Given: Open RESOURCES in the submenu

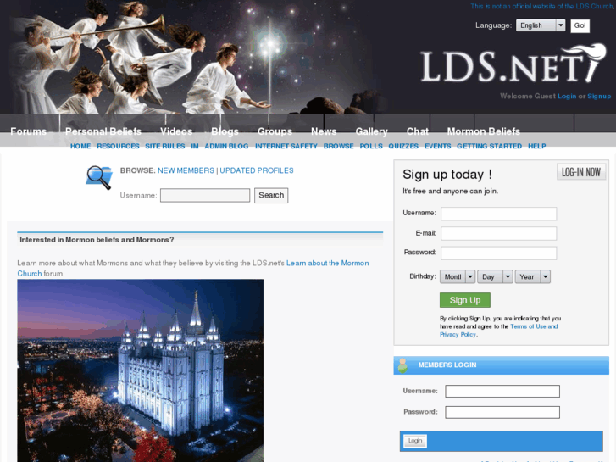Looking at the screenshot, I should (118, 147).
